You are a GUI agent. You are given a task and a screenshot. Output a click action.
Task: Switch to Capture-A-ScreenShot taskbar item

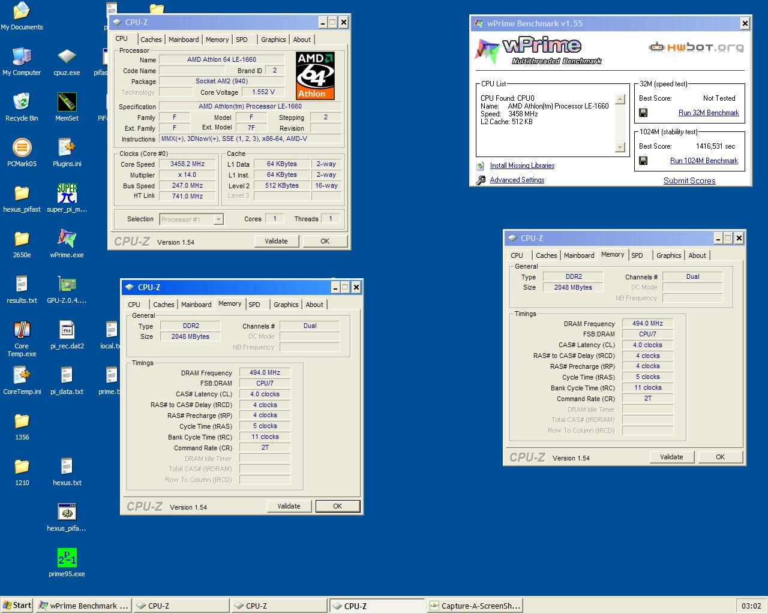(x=475, y=606)
